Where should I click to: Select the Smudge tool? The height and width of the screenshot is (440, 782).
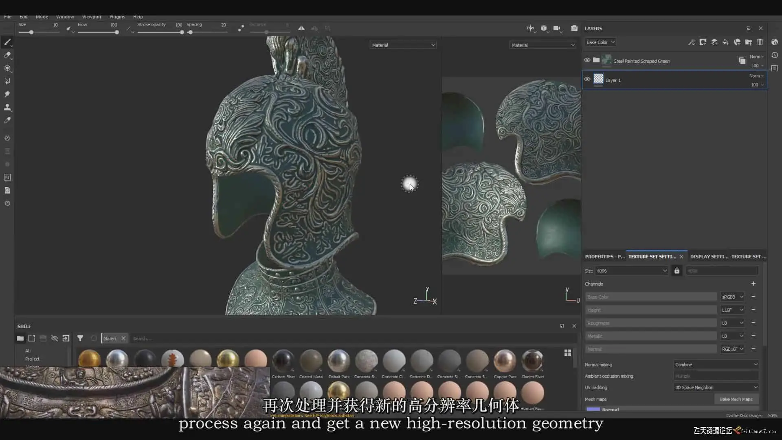click(7, 94)
